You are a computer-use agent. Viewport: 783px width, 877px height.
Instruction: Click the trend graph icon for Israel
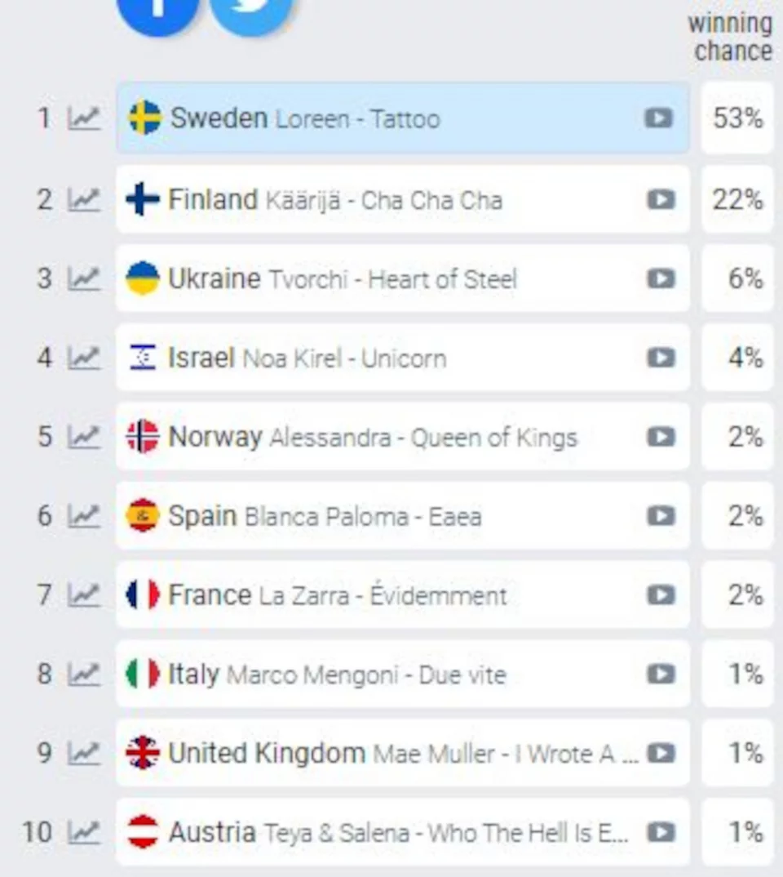tap(84, 358)
